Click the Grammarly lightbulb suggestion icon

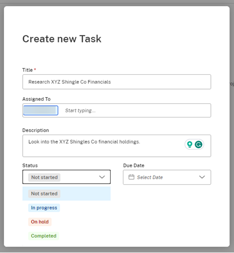click(x=190, y=145)
